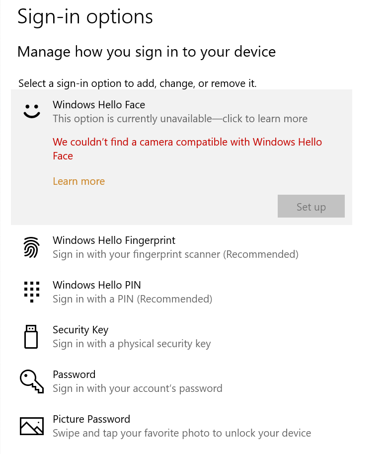Screen dimensions: 389x454
Task: Click the fingerprint scanner icon
Action: tap(31, 247)
